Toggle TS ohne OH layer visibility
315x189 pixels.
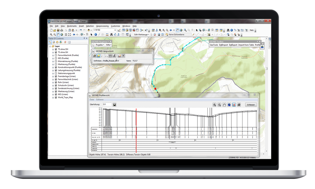56,49
